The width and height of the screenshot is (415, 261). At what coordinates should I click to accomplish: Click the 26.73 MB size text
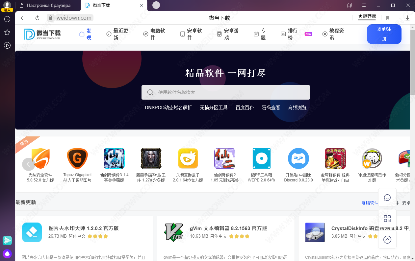pos(57,236)
